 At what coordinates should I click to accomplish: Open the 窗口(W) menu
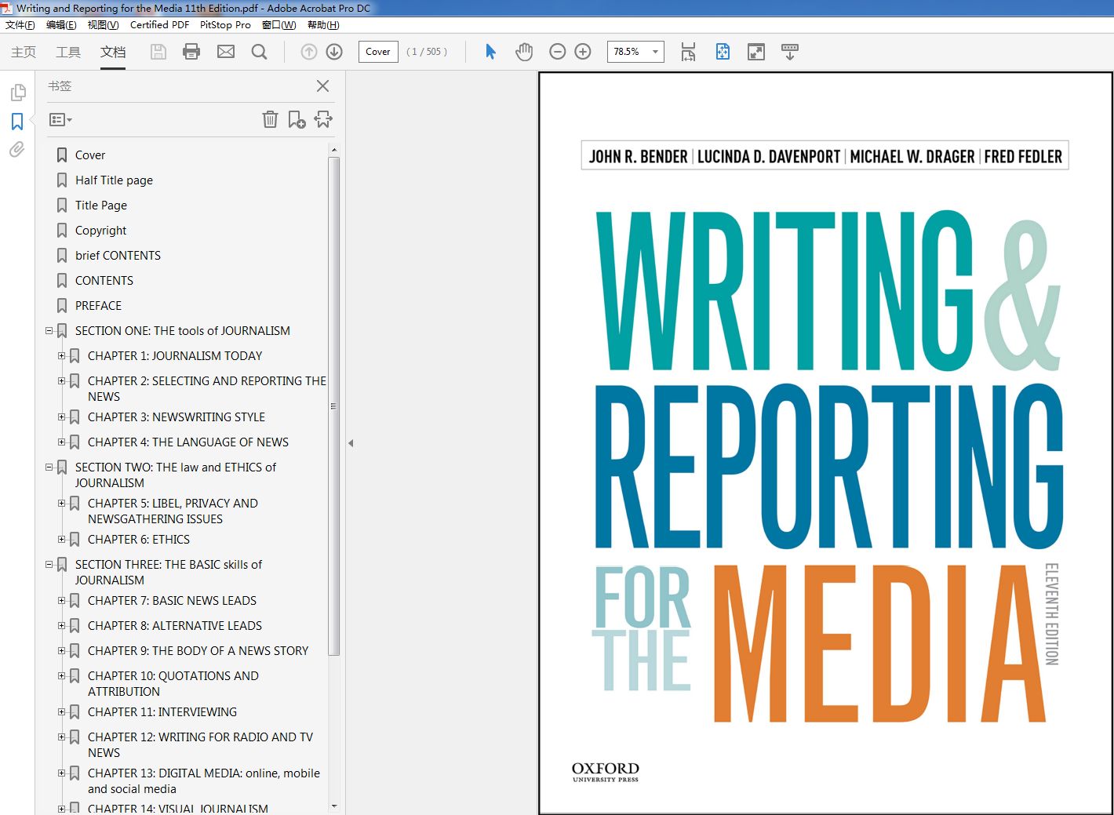278,25
